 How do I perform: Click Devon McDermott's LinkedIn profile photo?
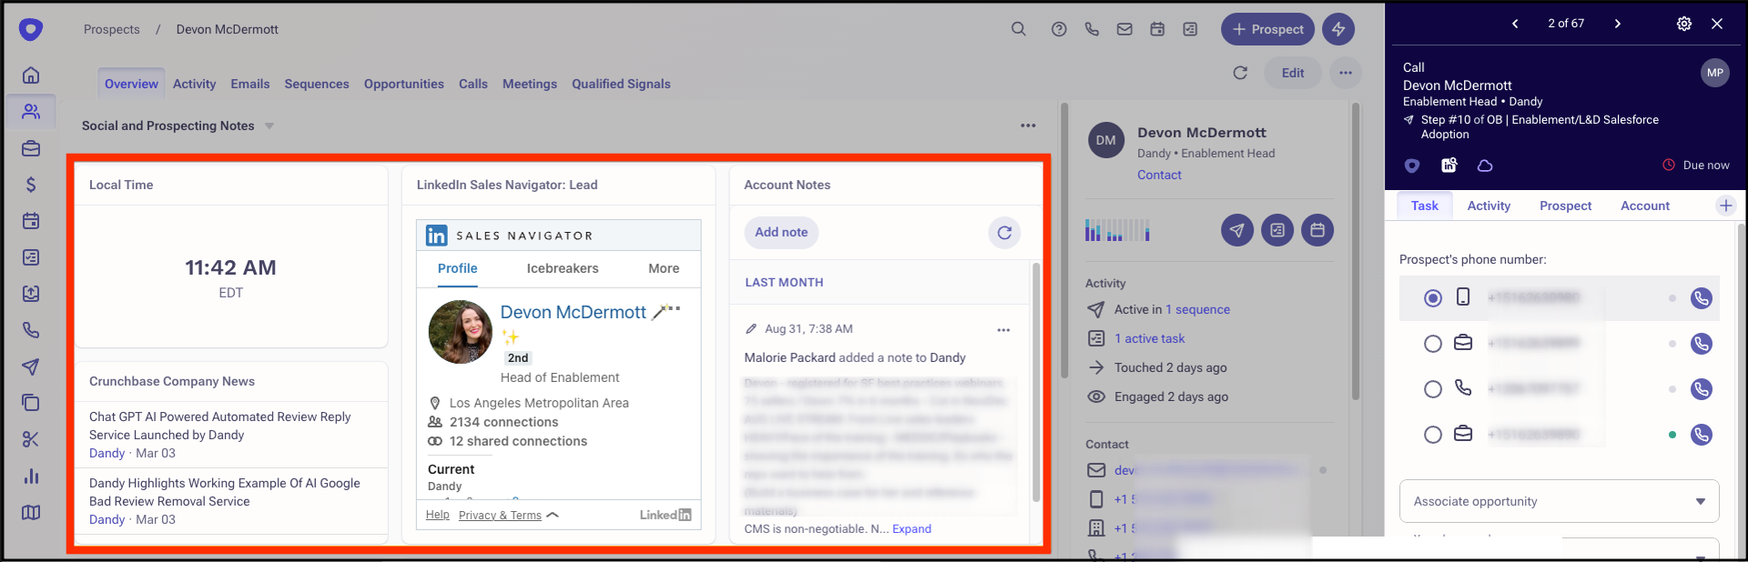click(x=461, y=332)
